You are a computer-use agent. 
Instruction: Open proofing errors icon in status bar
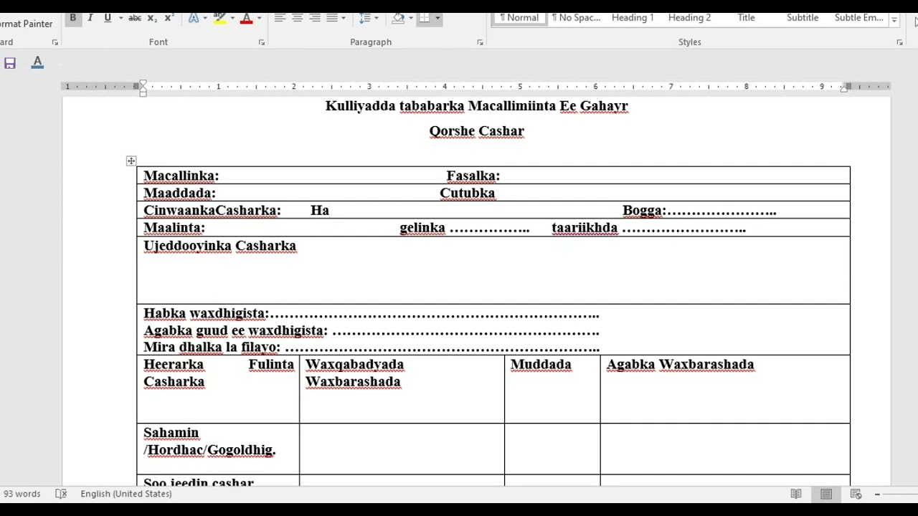click(x=61, y=494)
